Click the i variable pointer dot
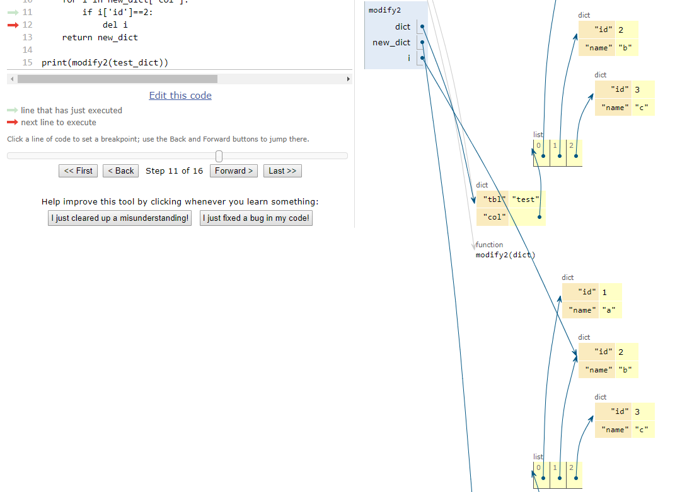Screen dimensions: 687x492 click(x=422, y=58)
